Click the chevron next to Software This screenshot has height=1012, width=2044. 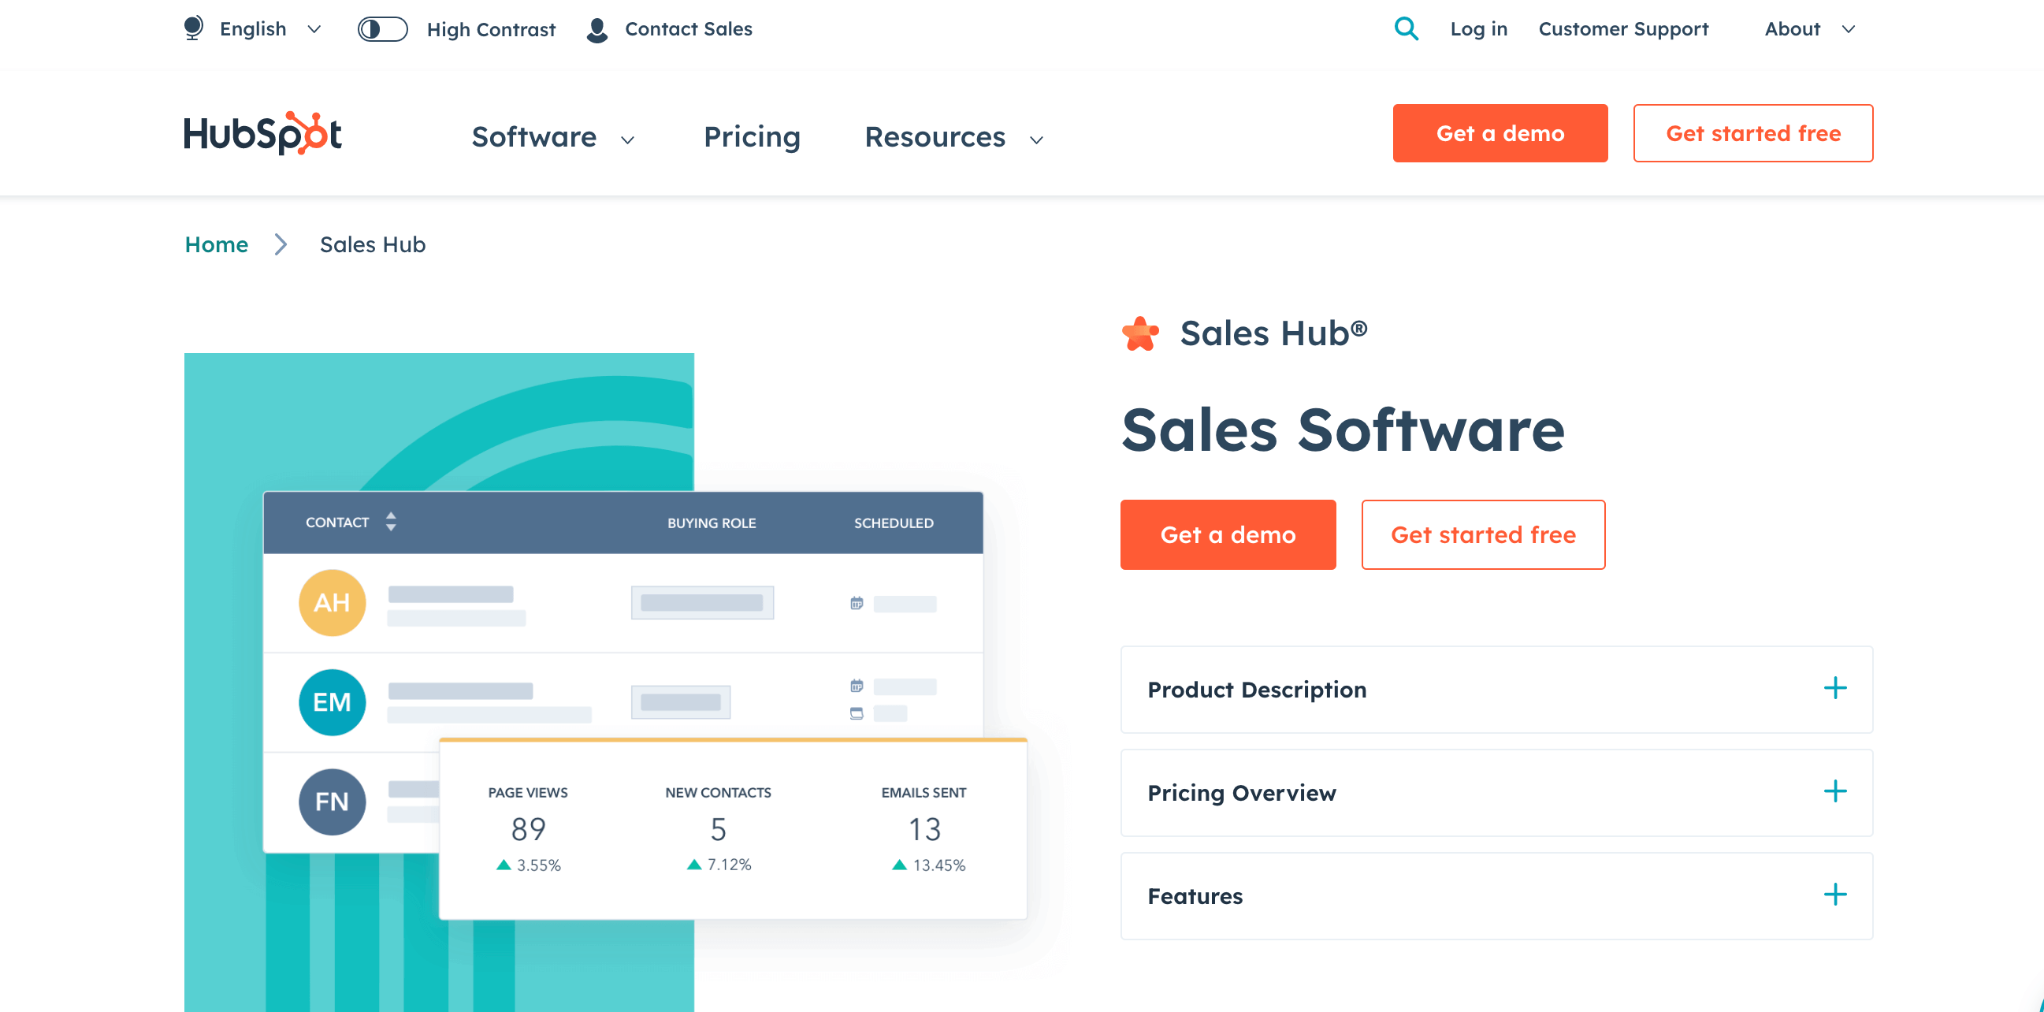pos(628,140)
